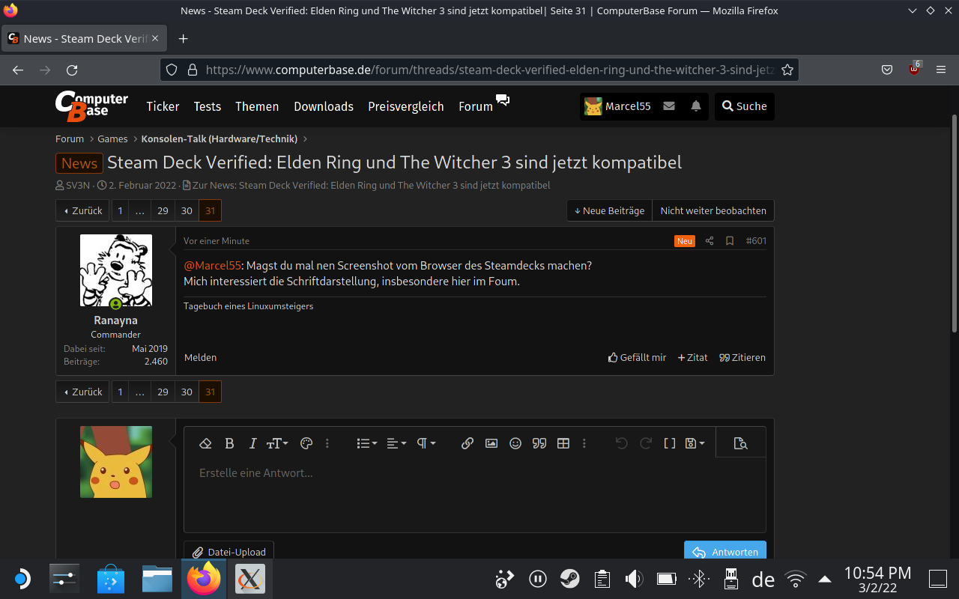Insert a table in the editor

click(563, 443)
